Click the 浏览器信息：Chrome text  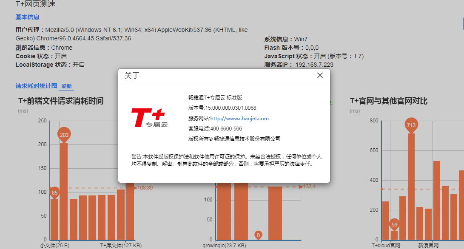click(44, 48)
